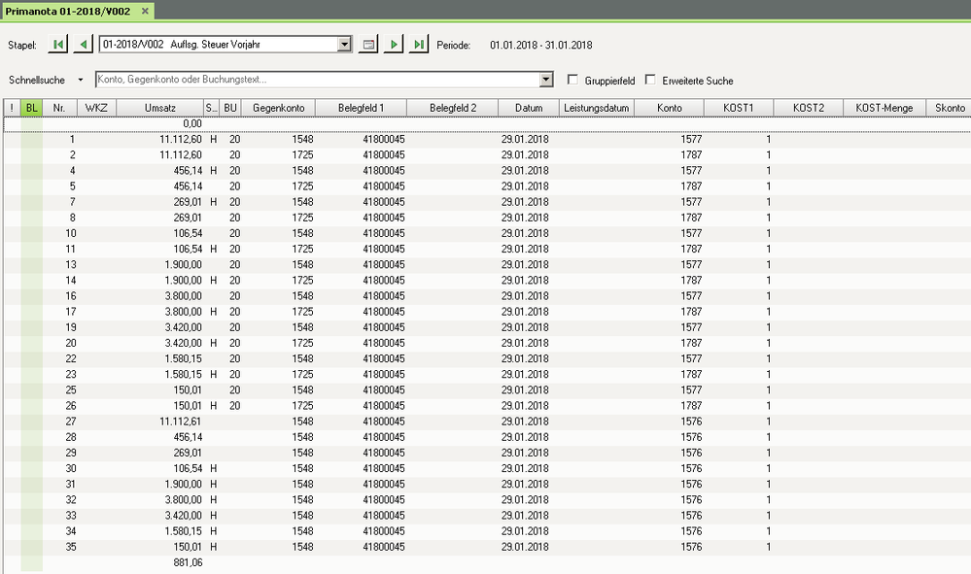Open the Schnellsuche history dropdown arrow
This screenshot has width=971, height=574.
545,80
